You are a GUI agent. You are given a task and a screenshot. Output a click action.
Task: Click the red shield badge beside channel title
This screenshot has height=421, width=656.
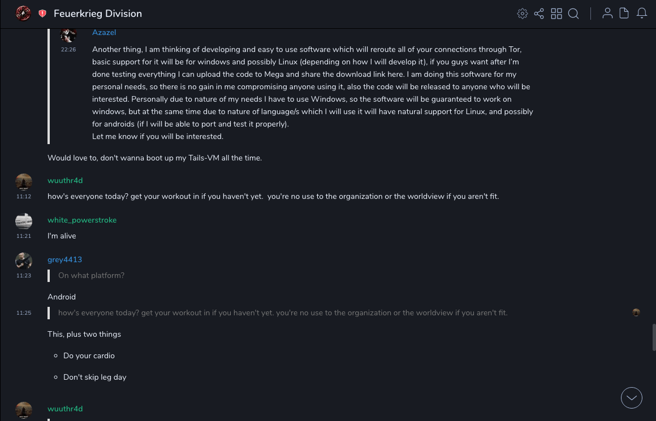pos(42,14)
